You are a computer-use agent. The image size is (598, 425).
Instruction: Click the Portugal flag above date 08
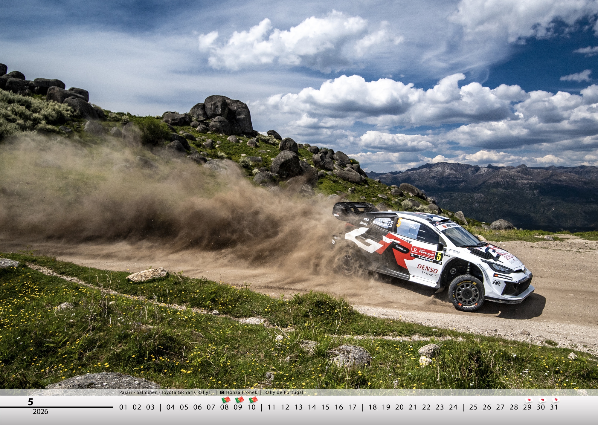pos(226,400)
